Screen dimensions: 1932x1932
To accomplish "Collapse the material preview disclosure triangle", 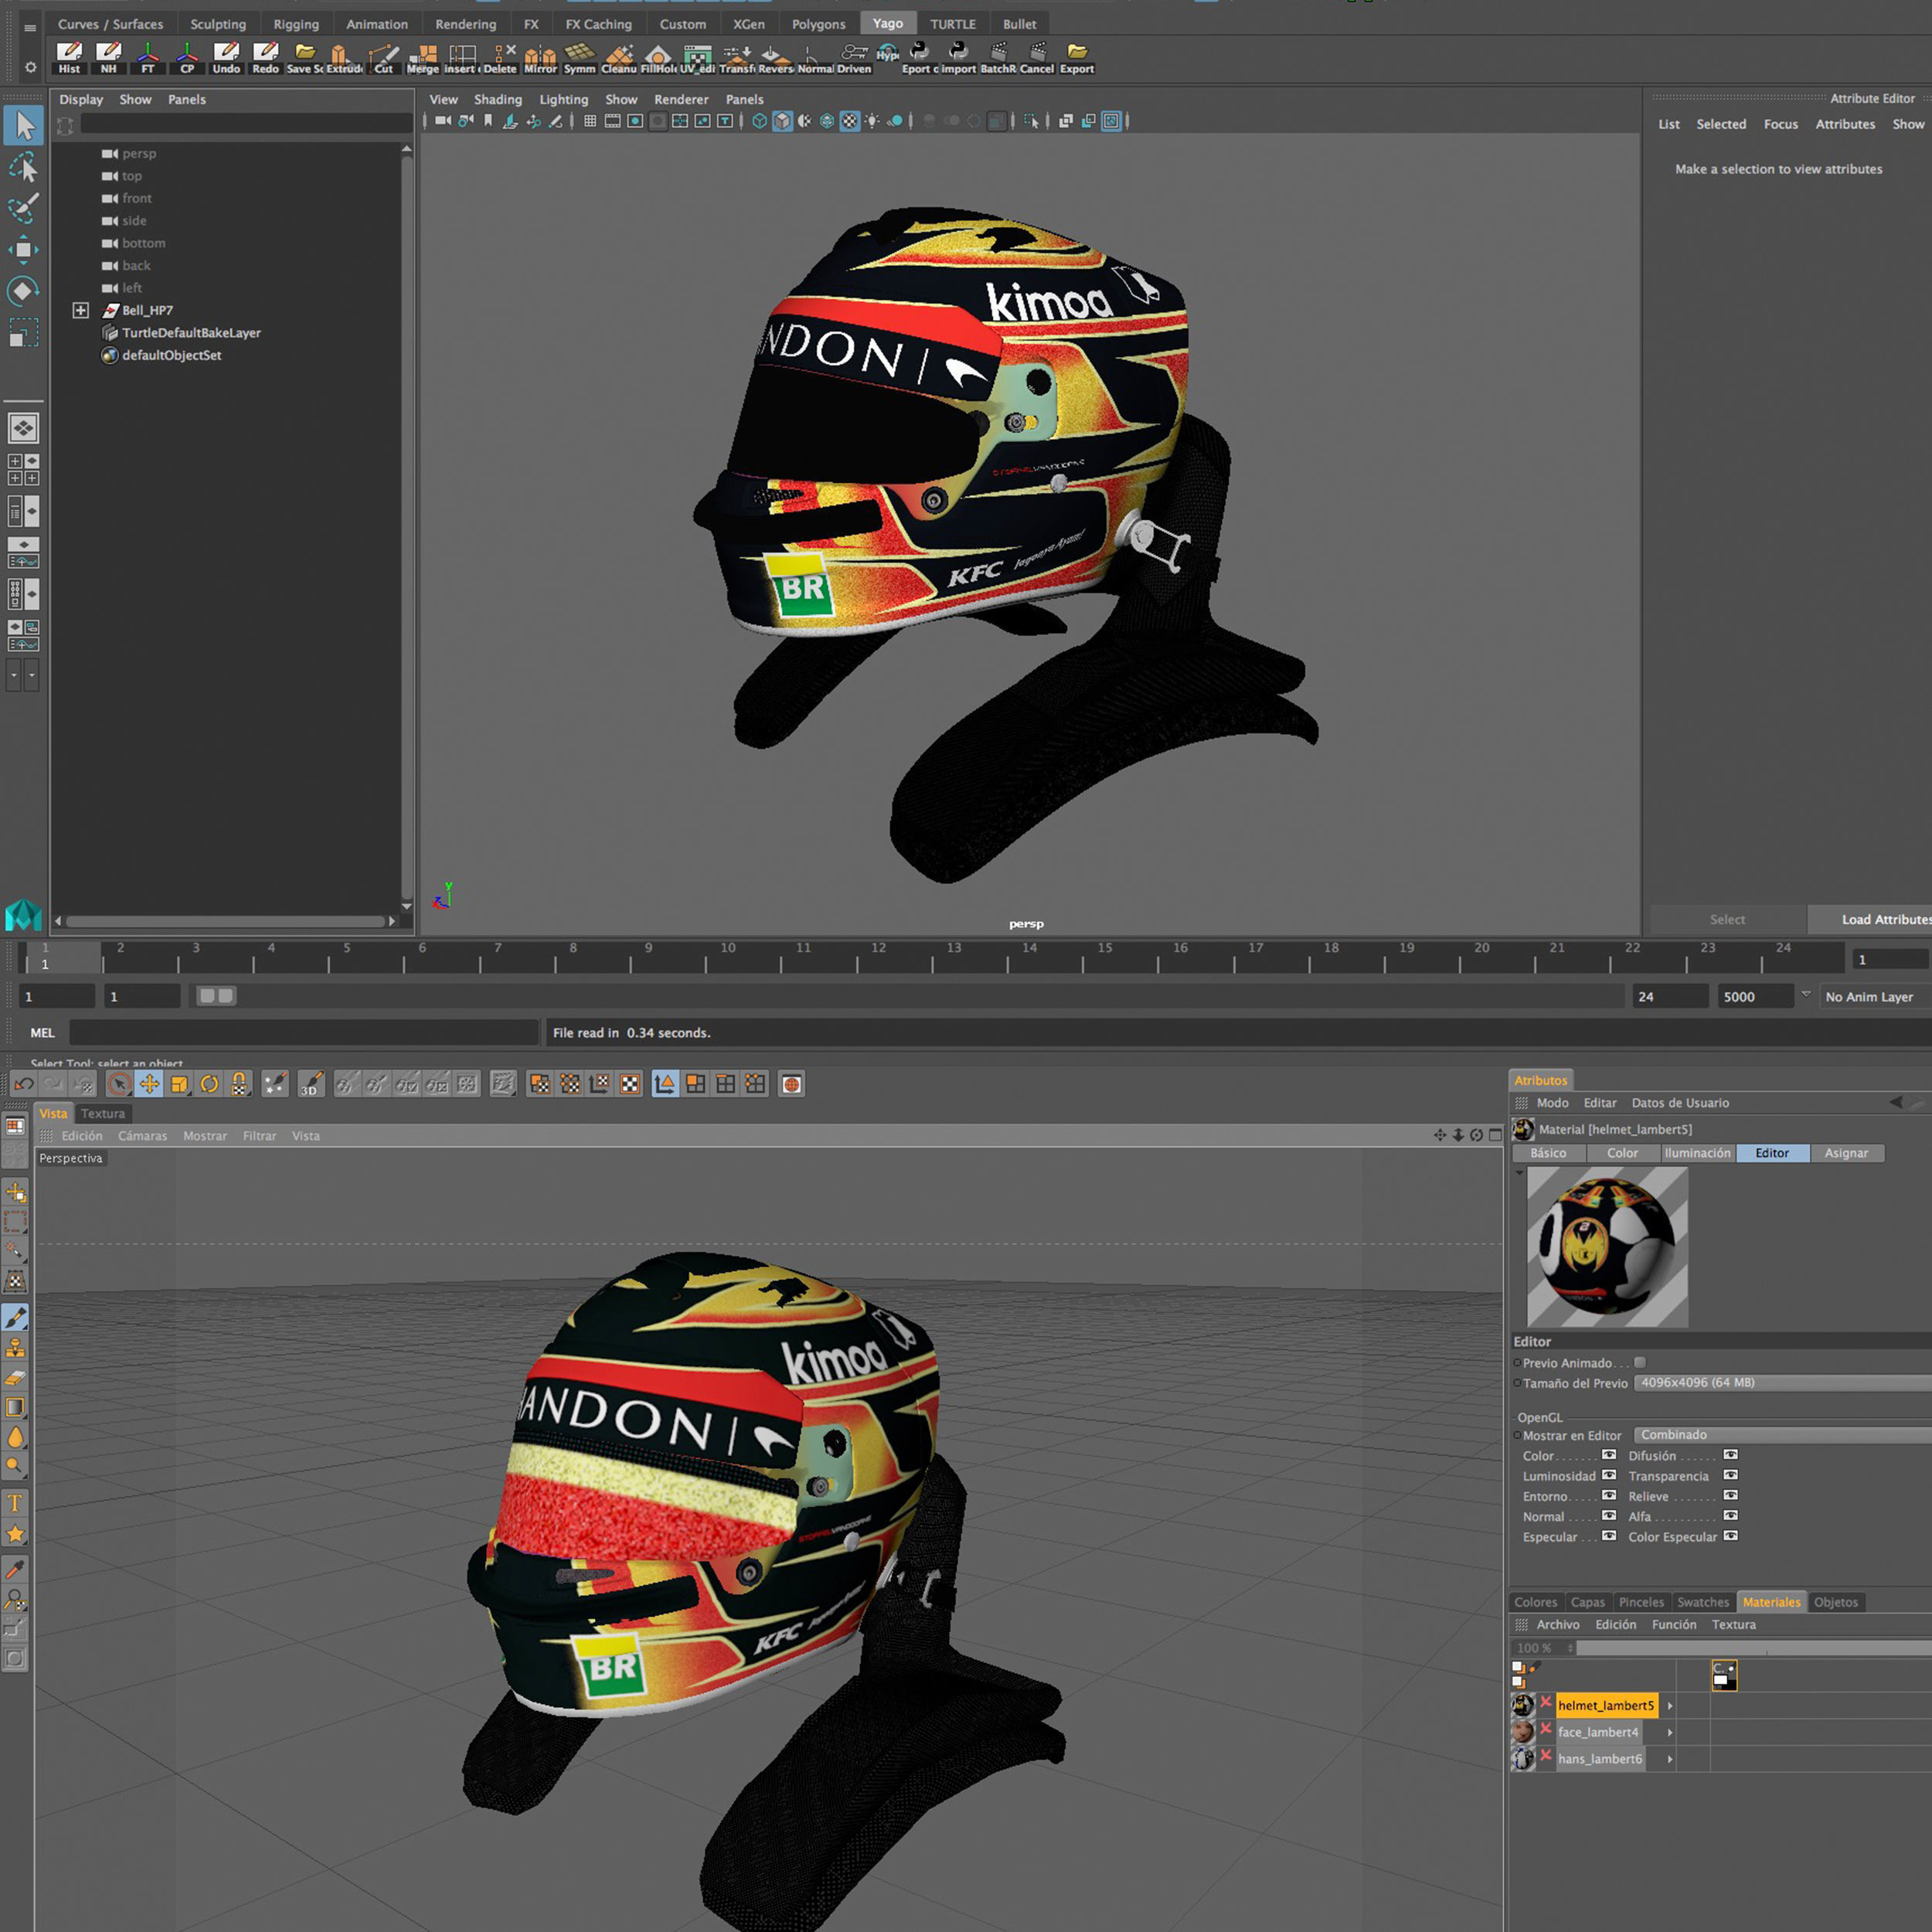I will tap(1520, 1173).
